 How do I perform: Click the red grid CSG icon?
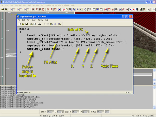[48, 9]
